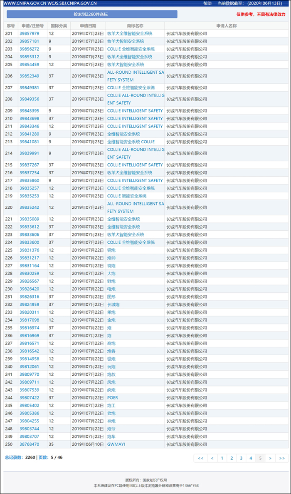291x494 pixels.
Task: Open application number 39841280
Action: (29, 134)
